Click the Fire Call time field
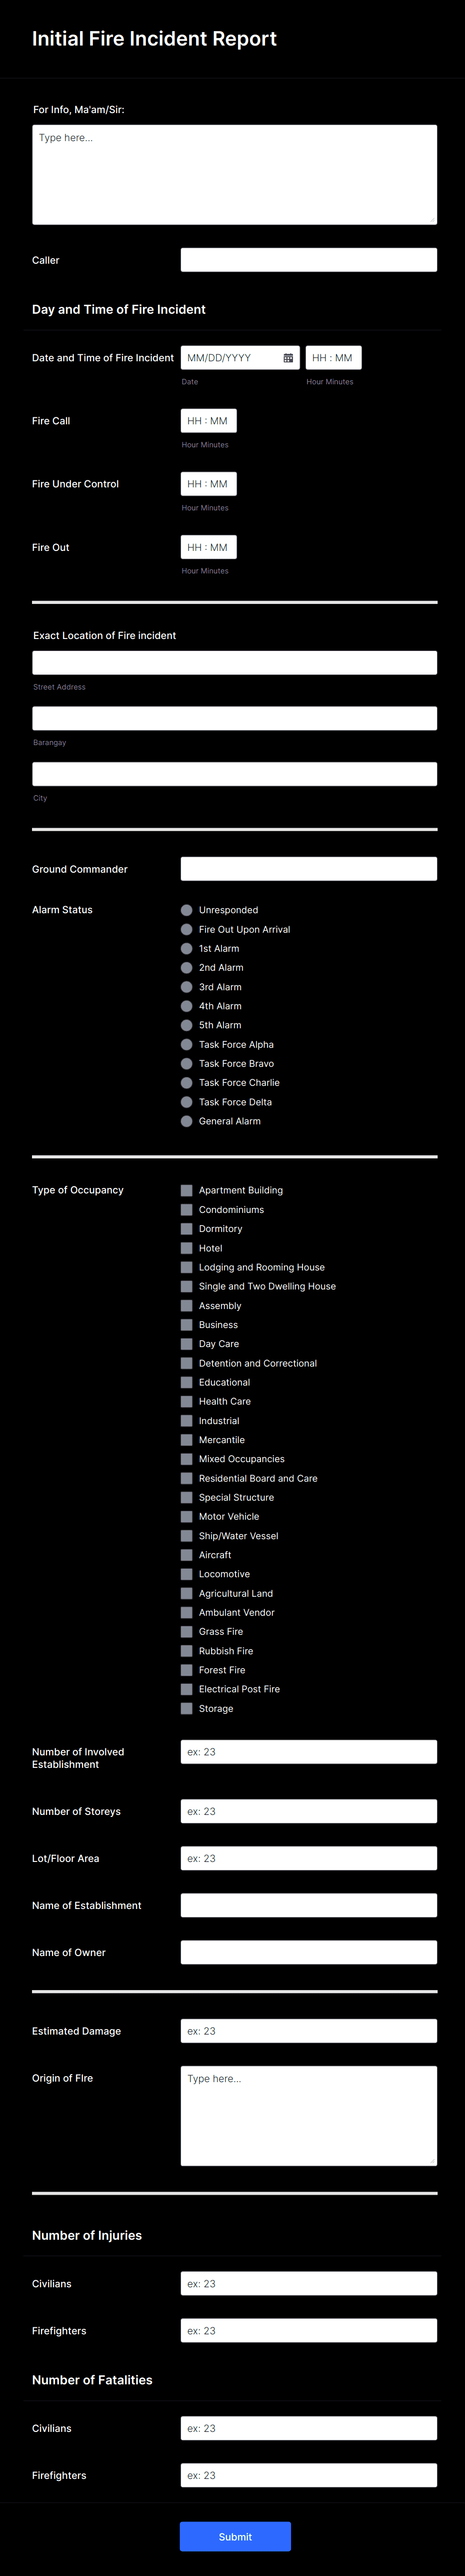Image resolution: width=465 pixels, height=2576 pixels. click(x=208, y=420)
